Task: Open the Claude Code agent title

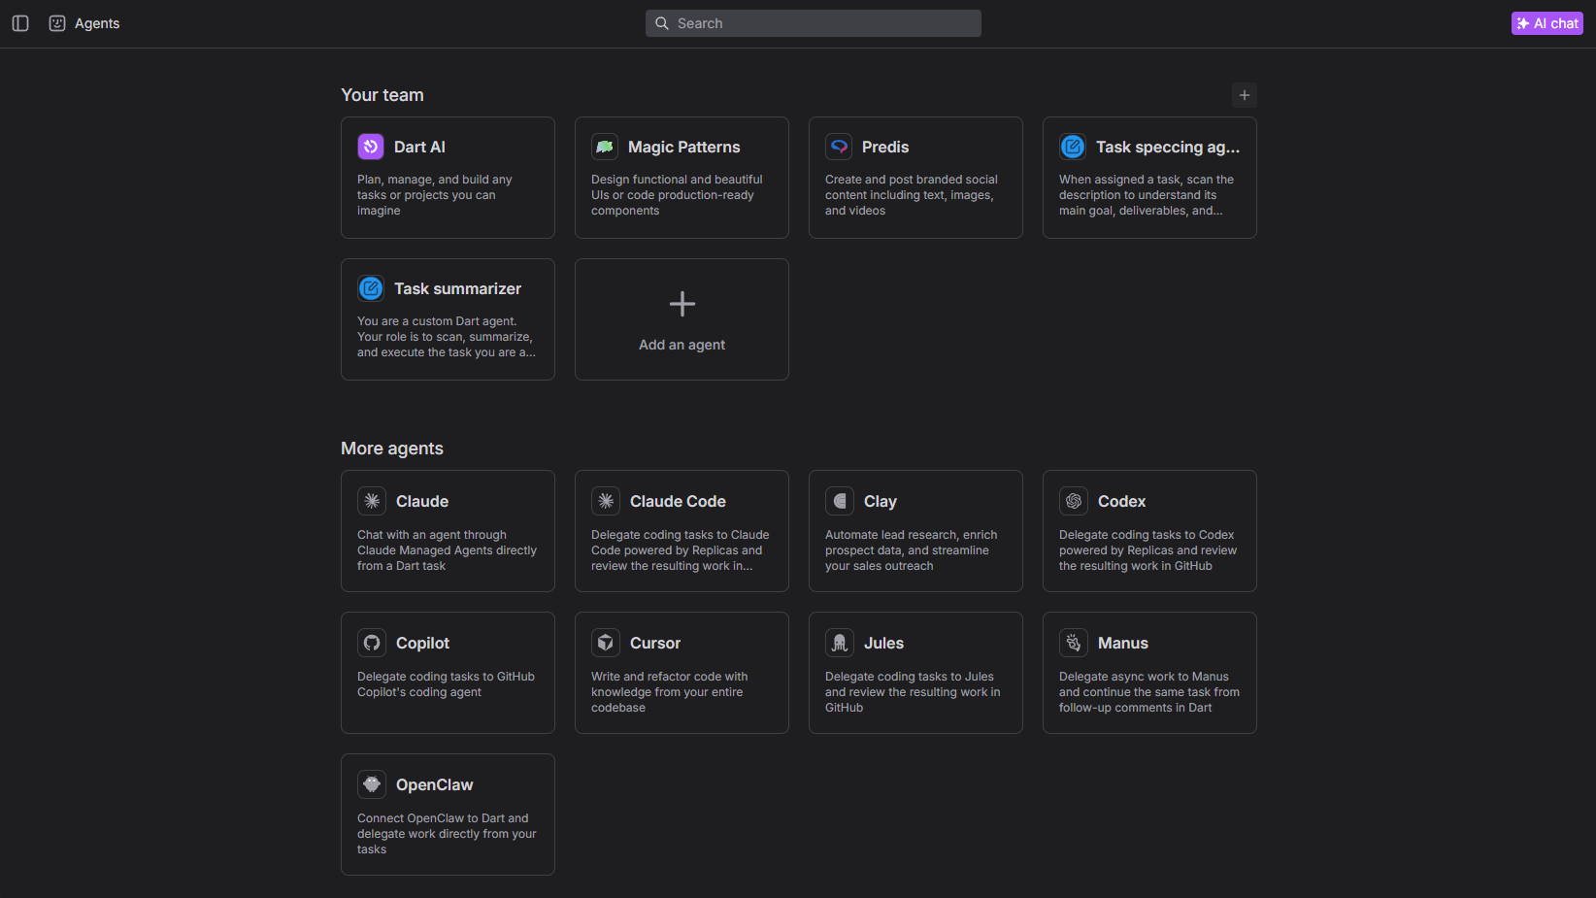Action: pyautogui.click(x=678, y=501)
